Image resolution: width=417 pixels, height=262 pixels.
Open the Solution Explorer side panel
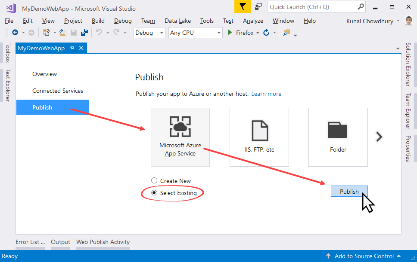tap(408, 64)
